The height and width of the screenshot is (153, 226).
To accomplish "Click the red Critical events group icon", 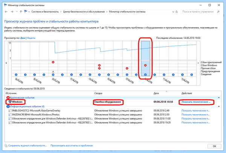I will [x=8, y=98].
